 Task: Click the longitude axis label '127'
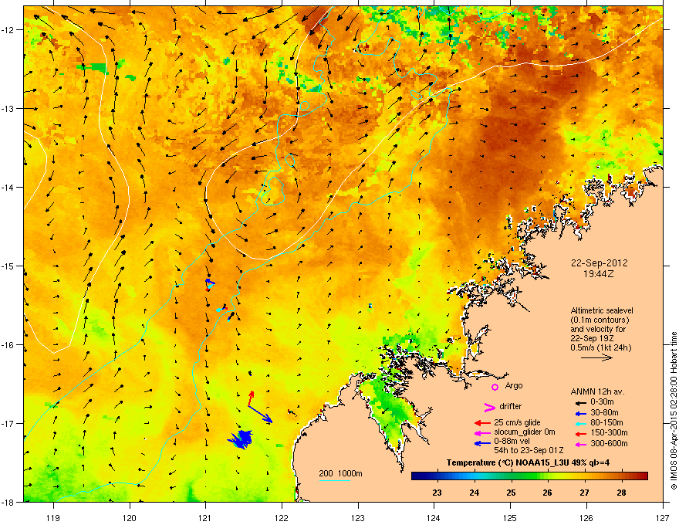click(663, 517)
